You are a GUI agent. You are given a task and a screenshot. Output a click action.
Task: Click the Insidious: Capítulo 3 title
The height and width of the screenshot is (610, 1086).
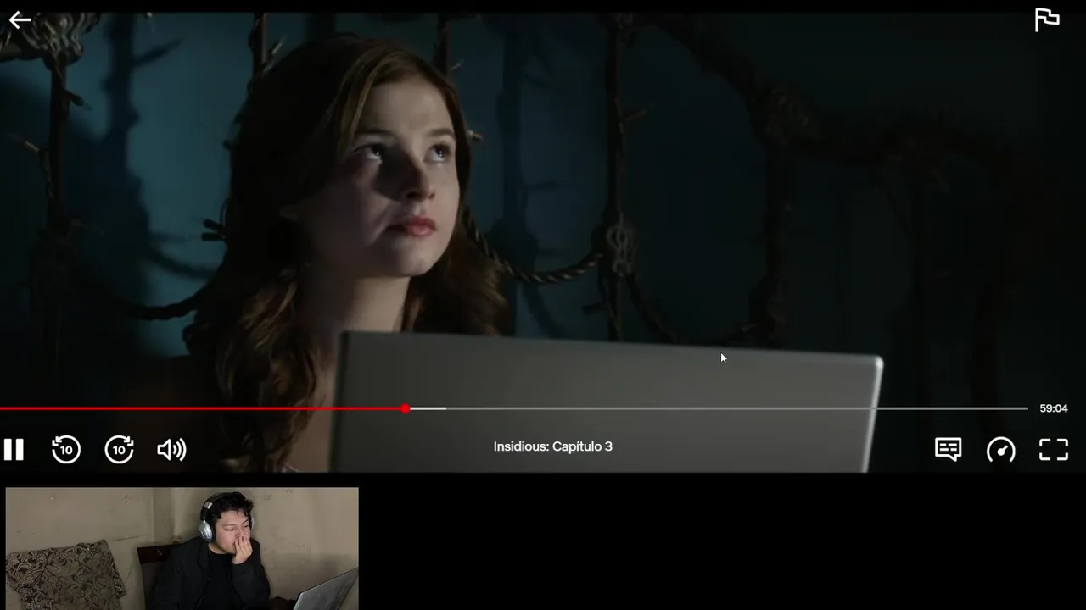tap(553, 446)
